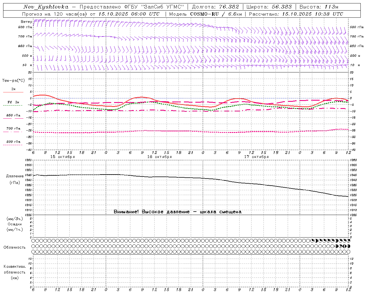
Task: Click the forecast line Прогноз на 120 часа(ов)
Action: pos(55,14)
